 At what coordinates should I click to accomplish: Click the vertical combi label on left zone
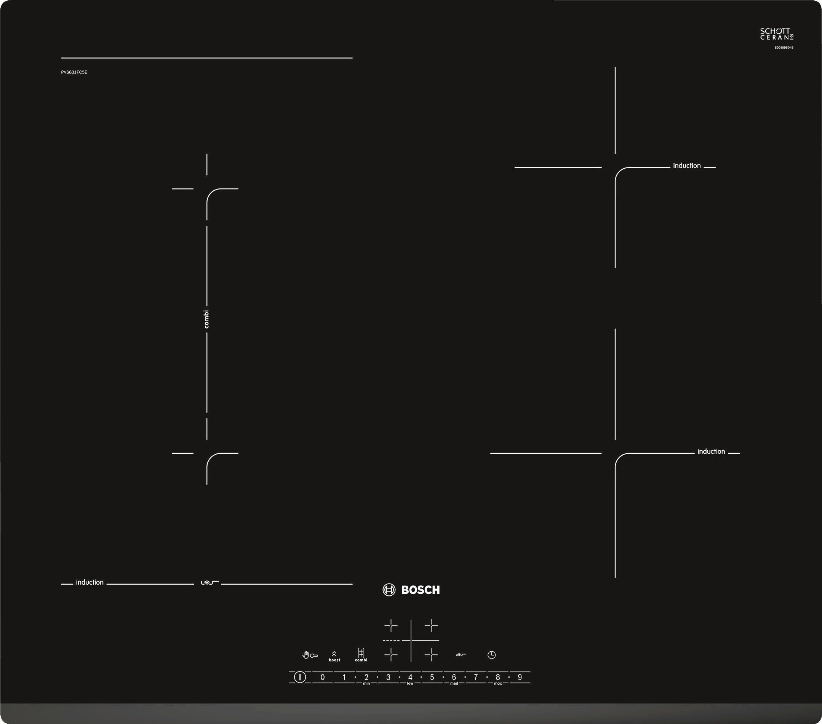207,319
